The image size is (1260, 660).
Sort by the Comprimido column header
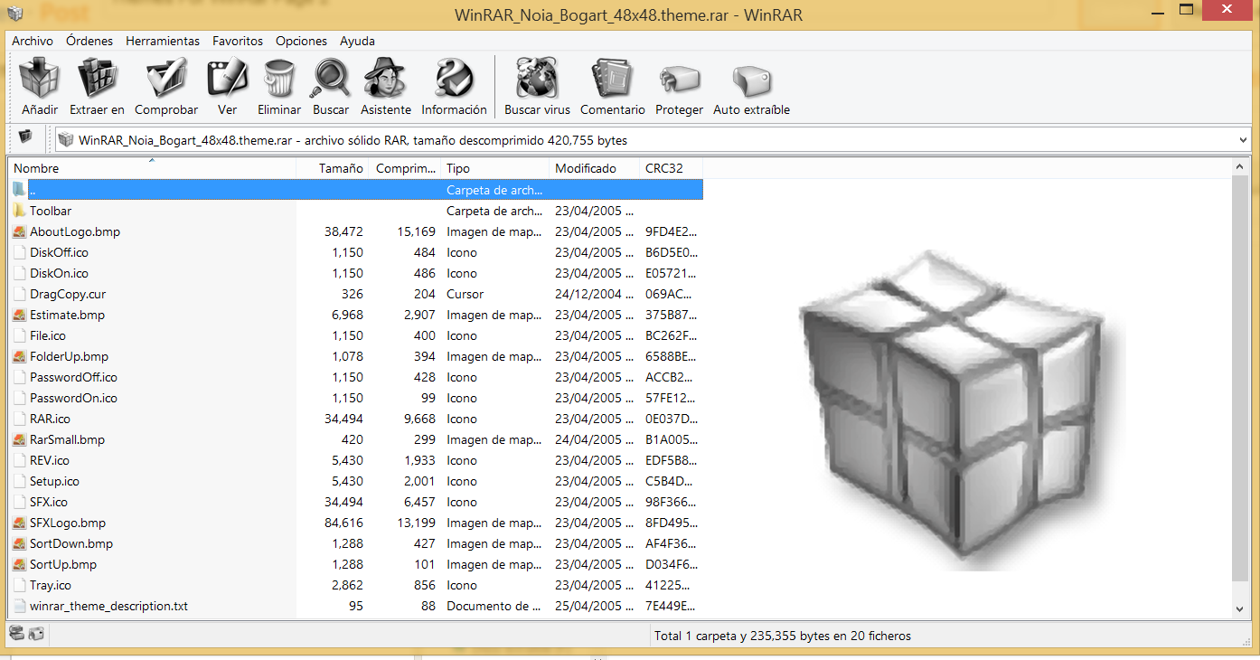tap(405, 168)
